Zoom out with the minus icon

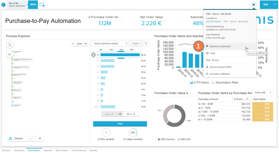pyautogui.click(x=73, y=44)
